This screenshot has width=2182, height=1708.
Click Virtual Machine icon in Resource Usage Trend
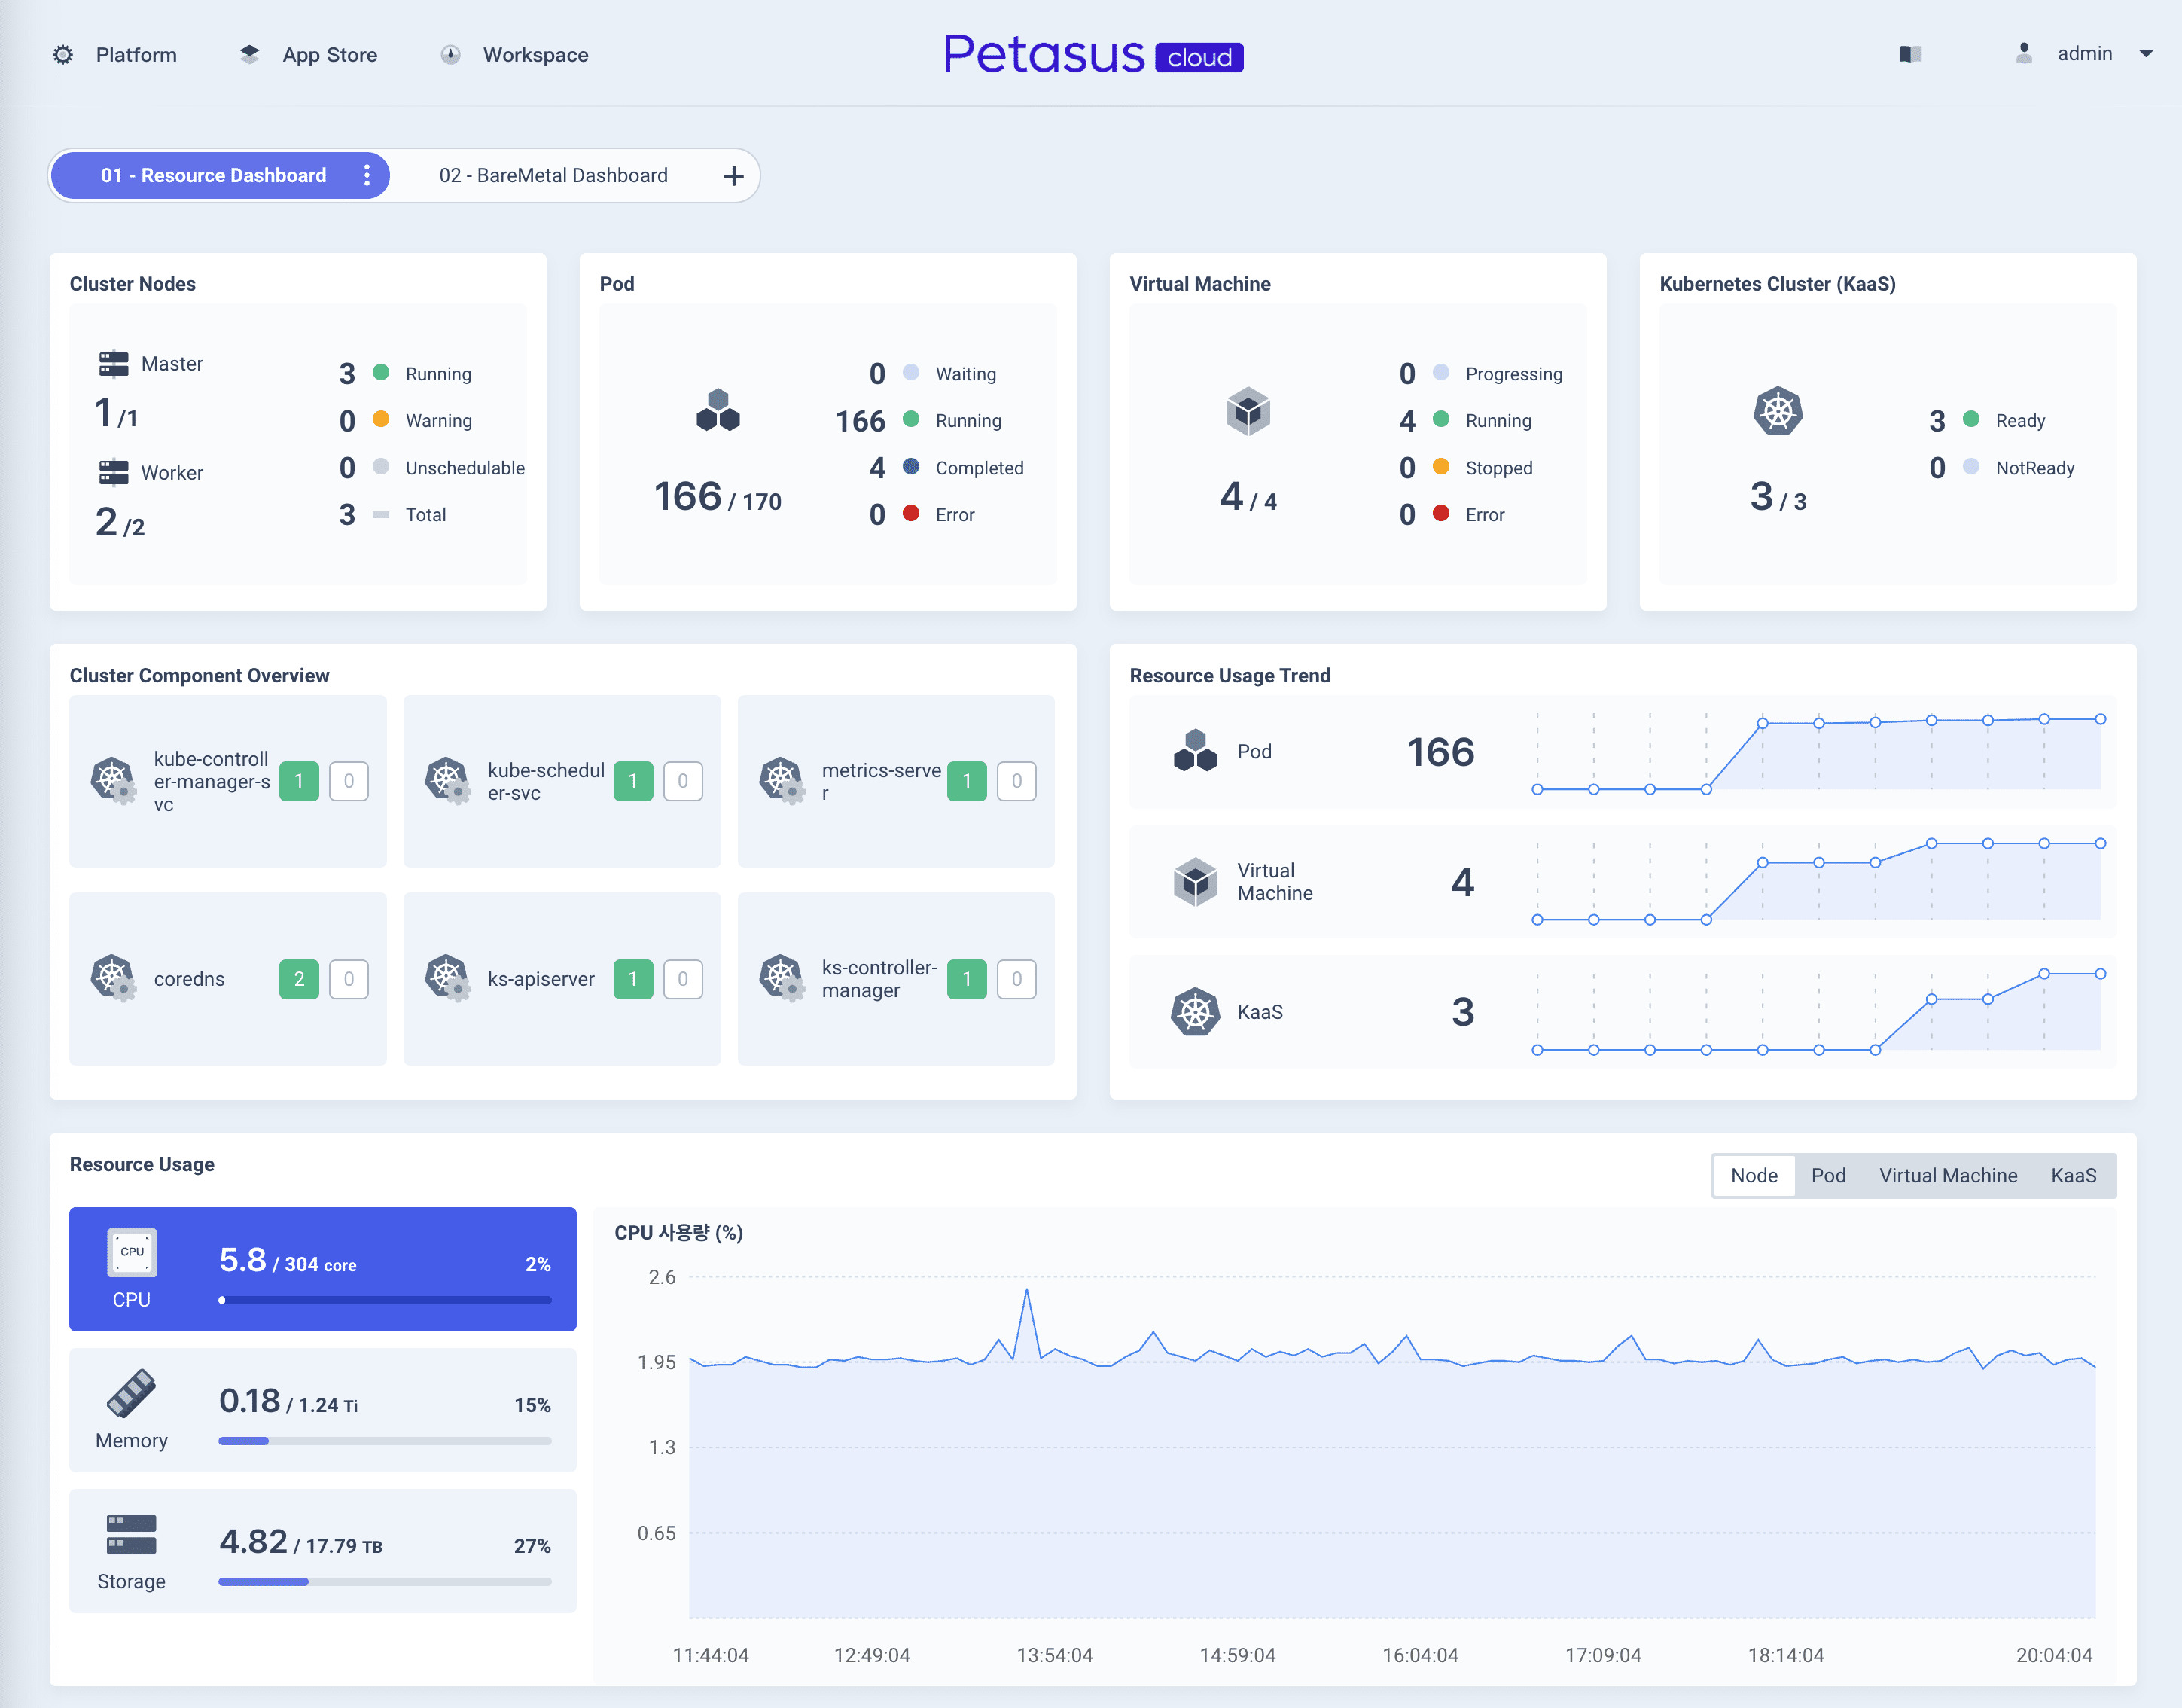click(x=1196, y=881)
